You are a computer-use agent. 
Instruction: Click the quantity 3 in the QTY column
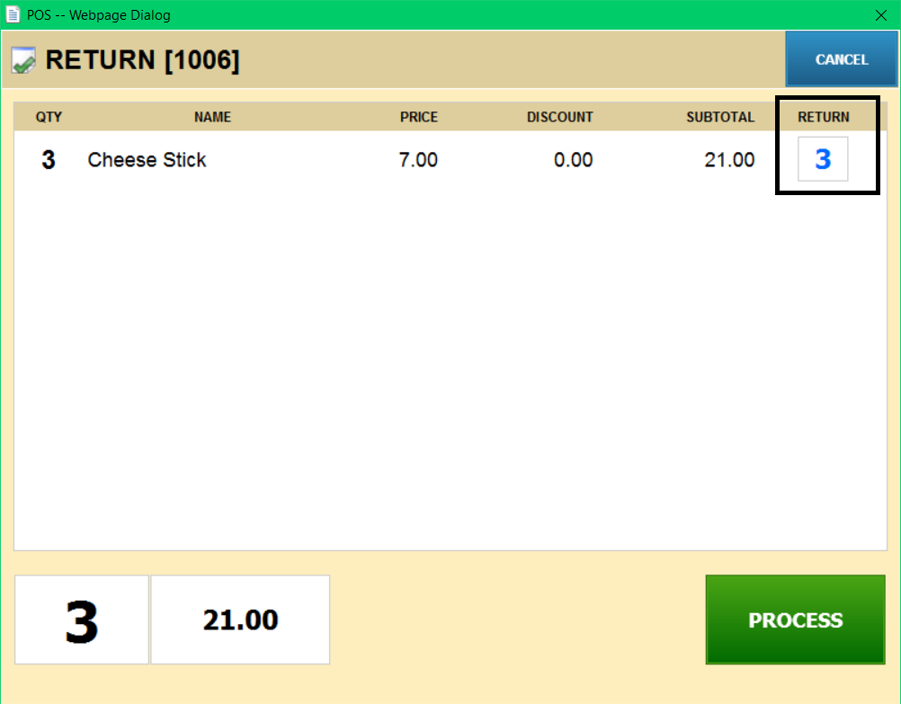click(49, 160)
